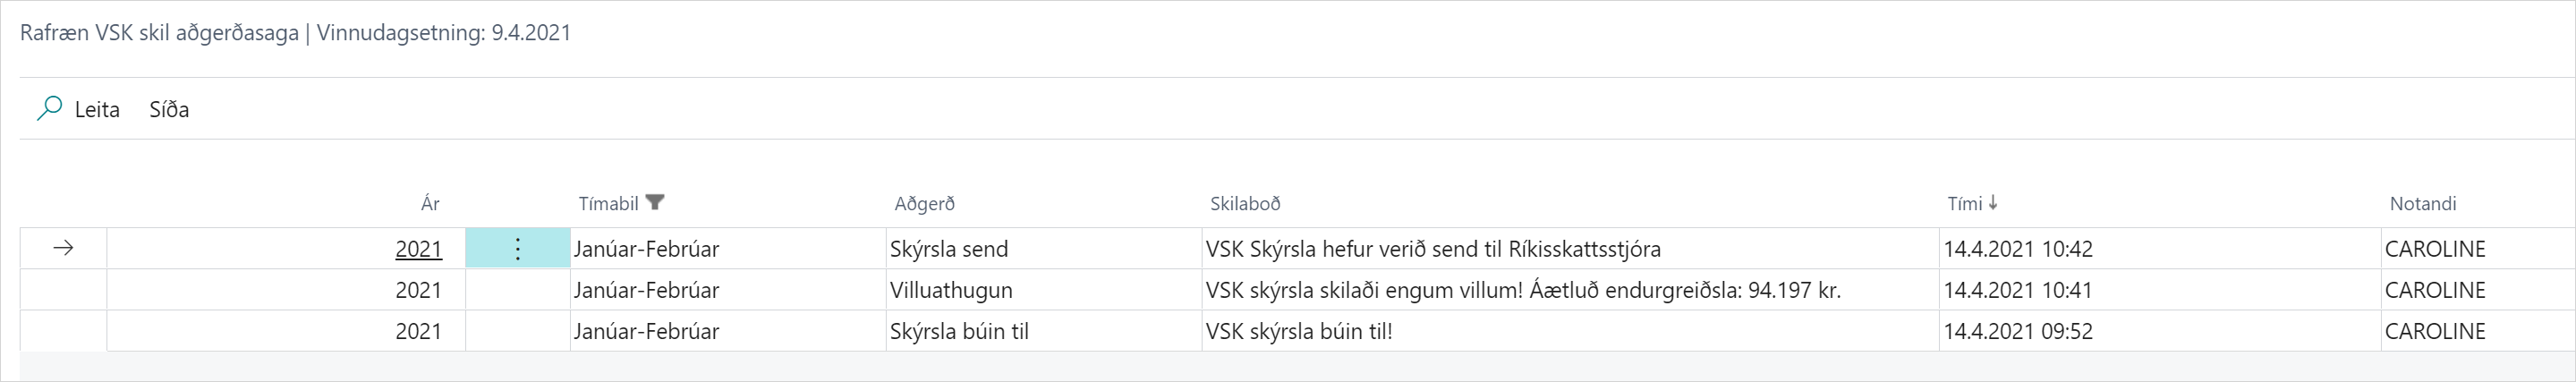Open row options three-dot menu
Viewport: 2576px width, 382px height.
517,249
